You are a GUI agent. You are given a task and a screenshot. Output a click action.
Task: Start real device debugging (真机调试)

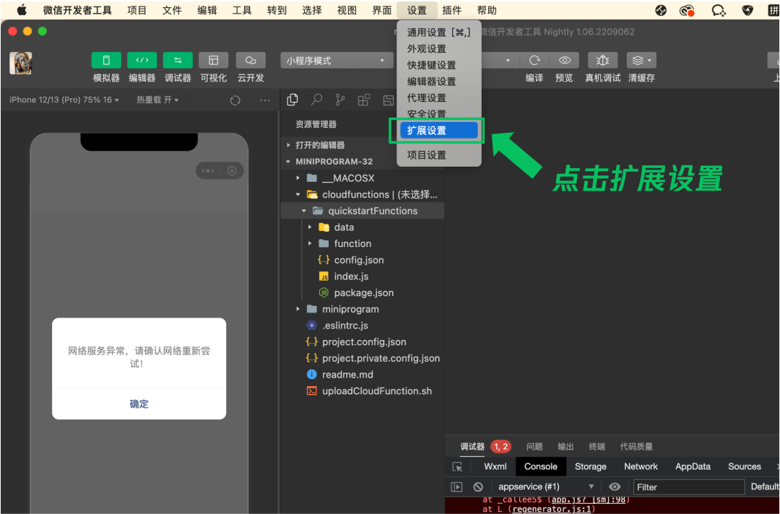602,60
